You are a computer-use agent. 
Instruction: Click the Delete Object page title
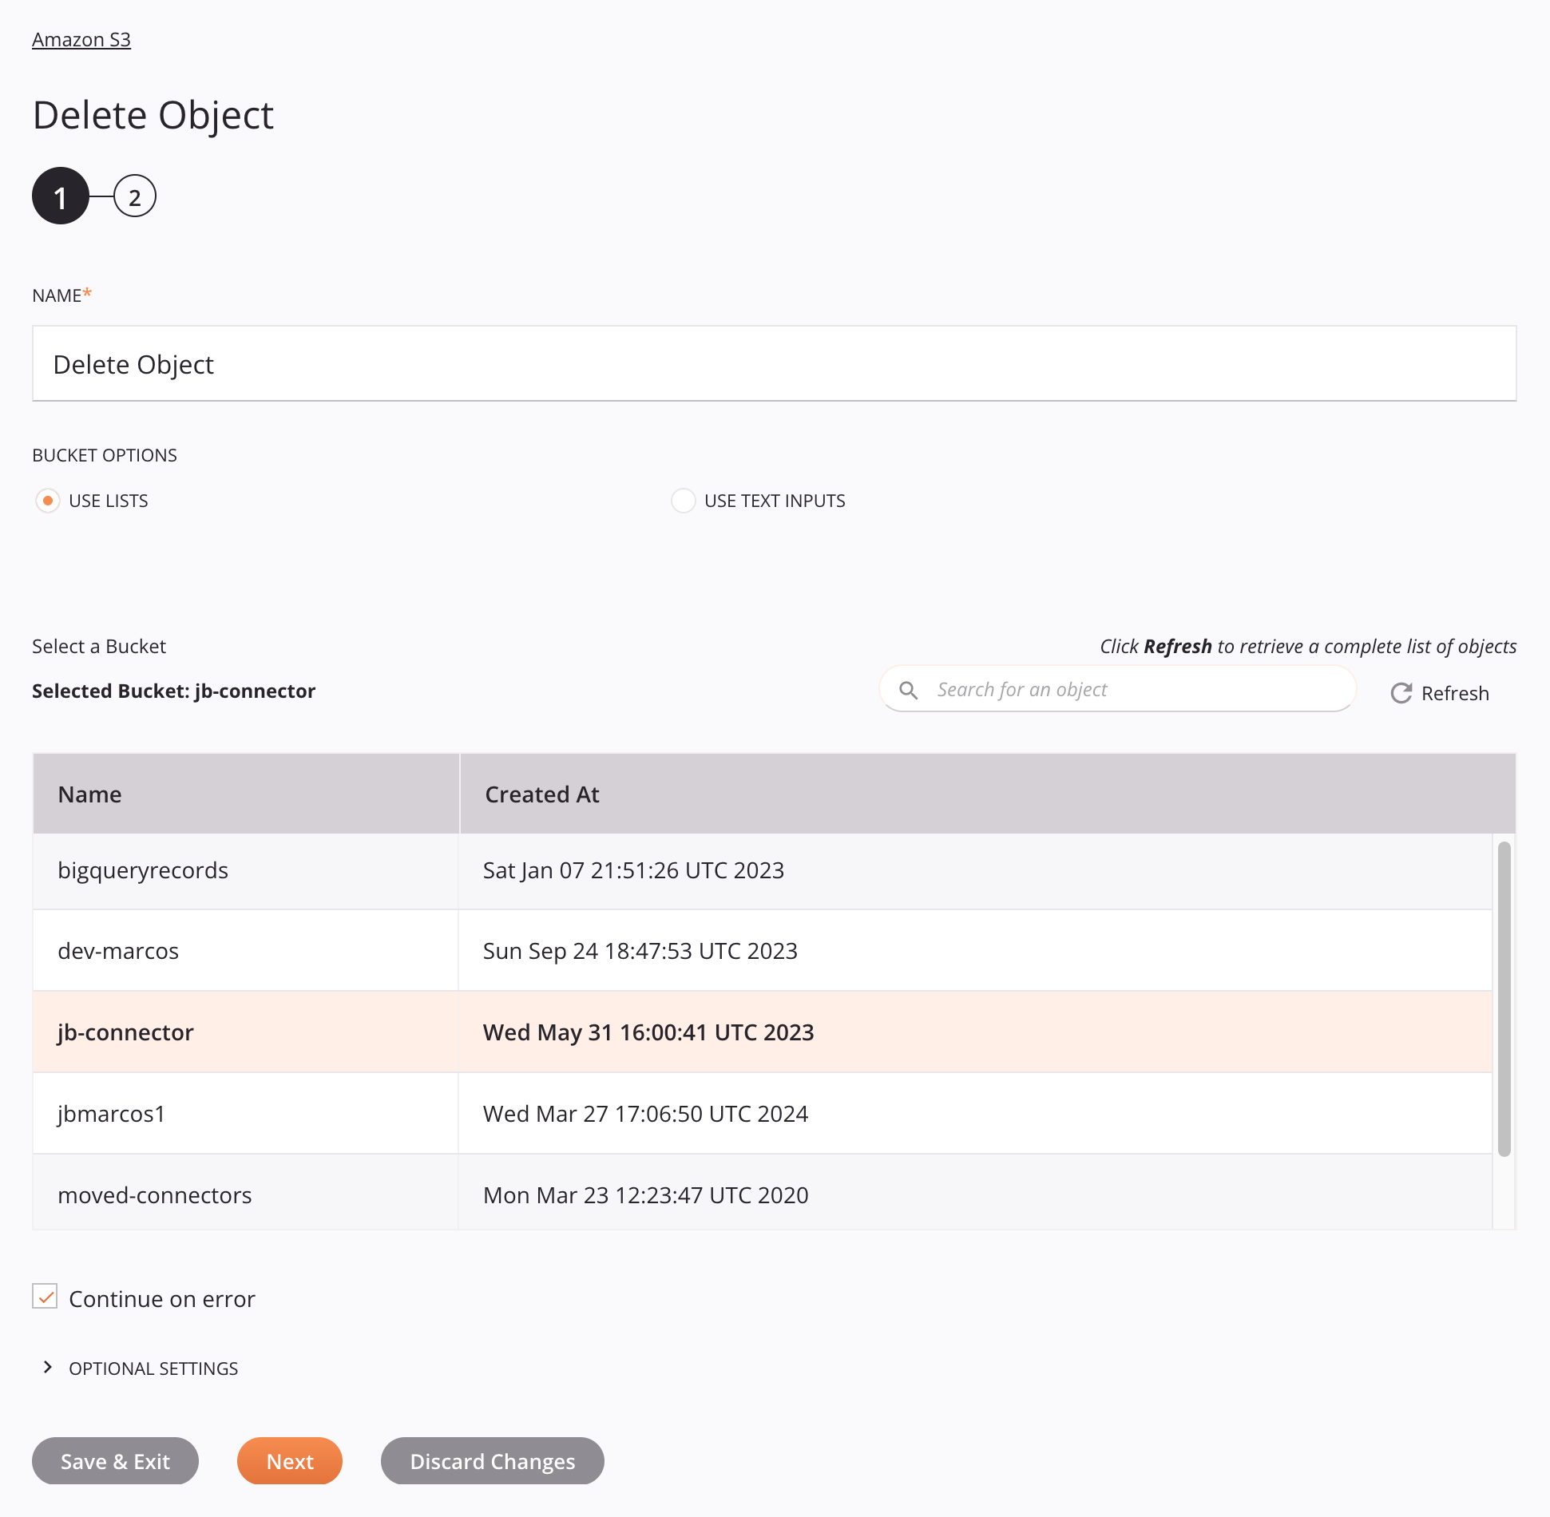[x=153, y=114]
